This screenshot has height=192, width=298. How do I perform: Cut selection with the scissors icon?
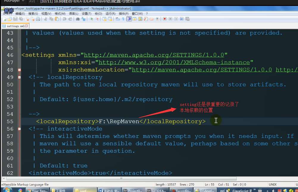click(46, 19)
